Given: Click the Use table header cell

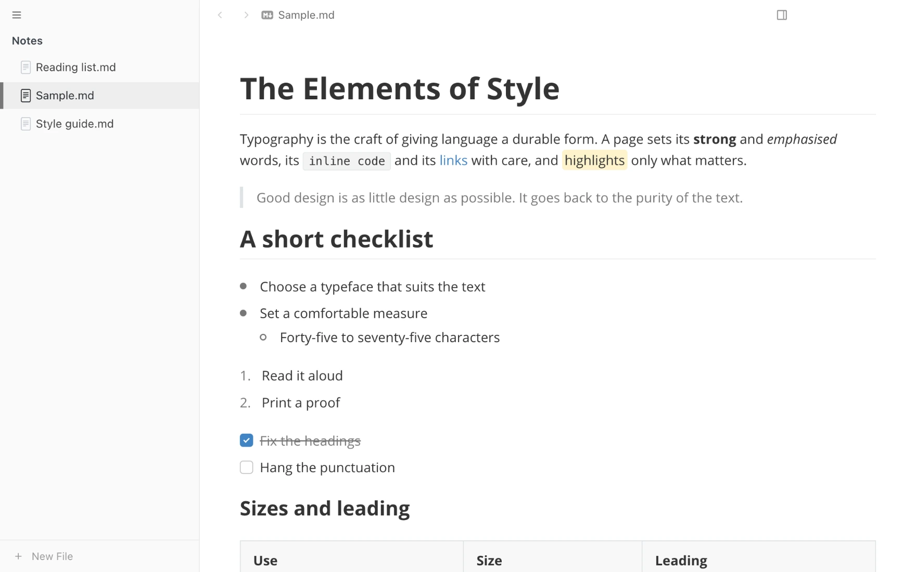Looking at the screenshot, I should point(352,557).
